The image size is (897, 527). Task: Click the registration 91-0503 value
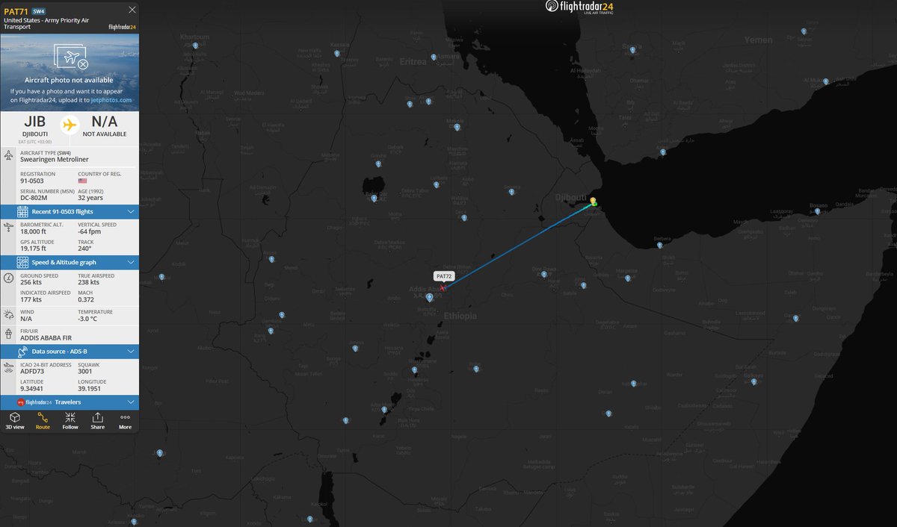pyautogui.click(x=32, y=180)
